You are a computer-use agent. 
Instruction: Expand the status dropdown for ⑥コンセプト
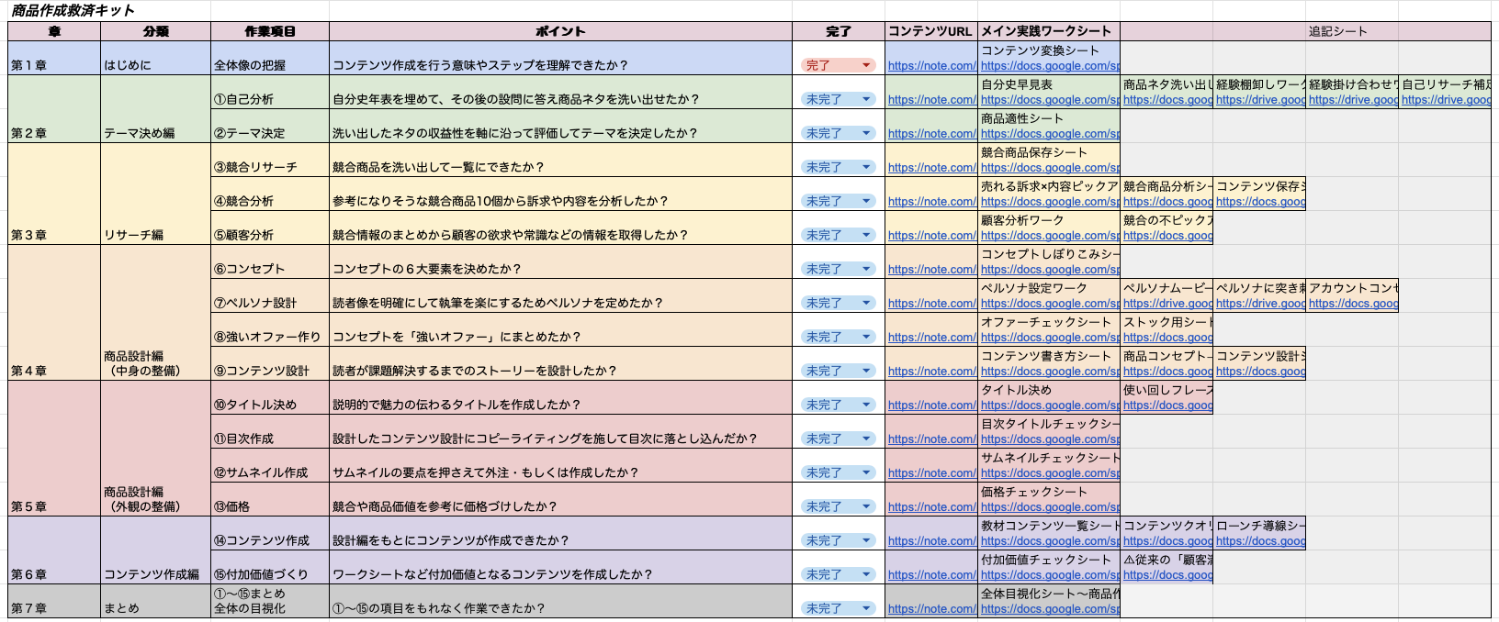coord(838,269)
